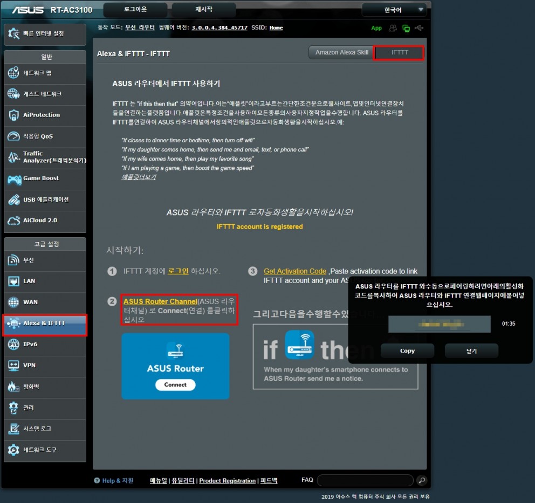Open the 매뉴얼 link in footer
Viewport: 535px width, 503px height.
point(159,480)
